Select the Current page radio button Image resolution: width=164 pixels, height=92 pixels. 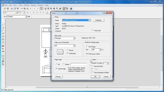click(56, 69)
